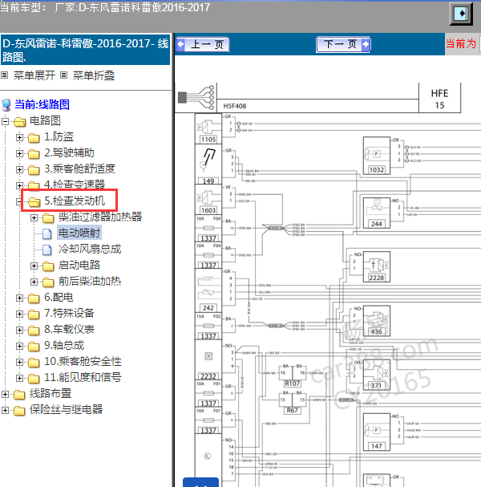Select 保险丝与继电器 in the tree
Image resolution: width=481 pixels, height=487 pixels.
pos(66,410)
